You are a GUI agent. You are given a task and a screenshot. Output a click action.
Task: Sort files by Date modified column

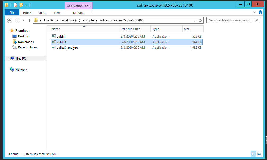pyautogui.click(x=135, y=29)
